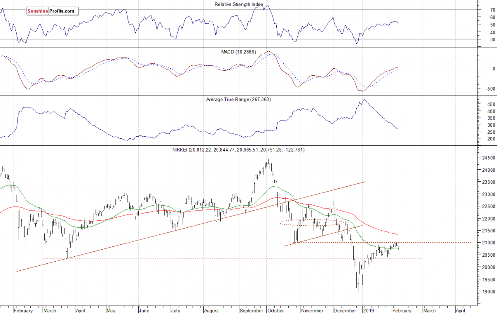This screenshot has height=313, width=497.
Task: Select the October axis label
Action: click(275, 310)
